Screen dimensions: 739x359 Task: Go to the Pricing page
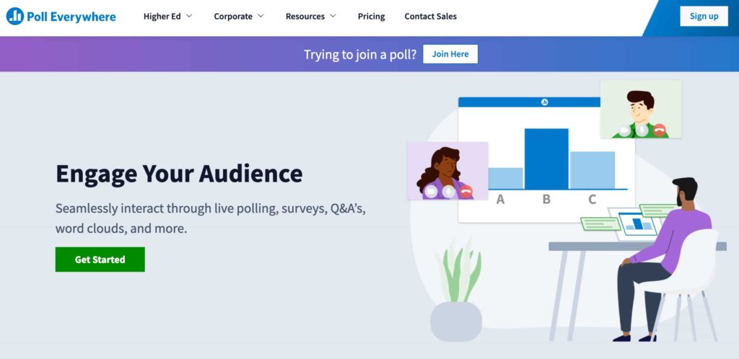click(371, 17)
